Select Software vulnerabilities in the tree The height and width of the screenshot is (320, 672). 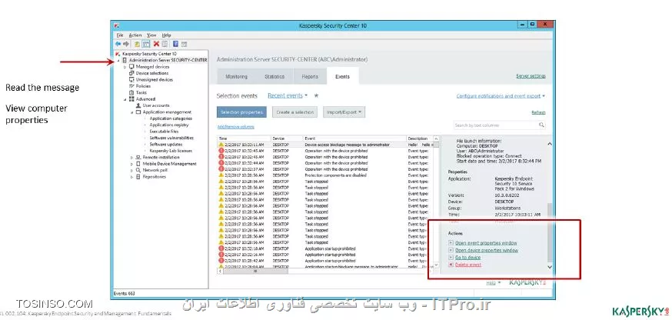tap(171, 138)
